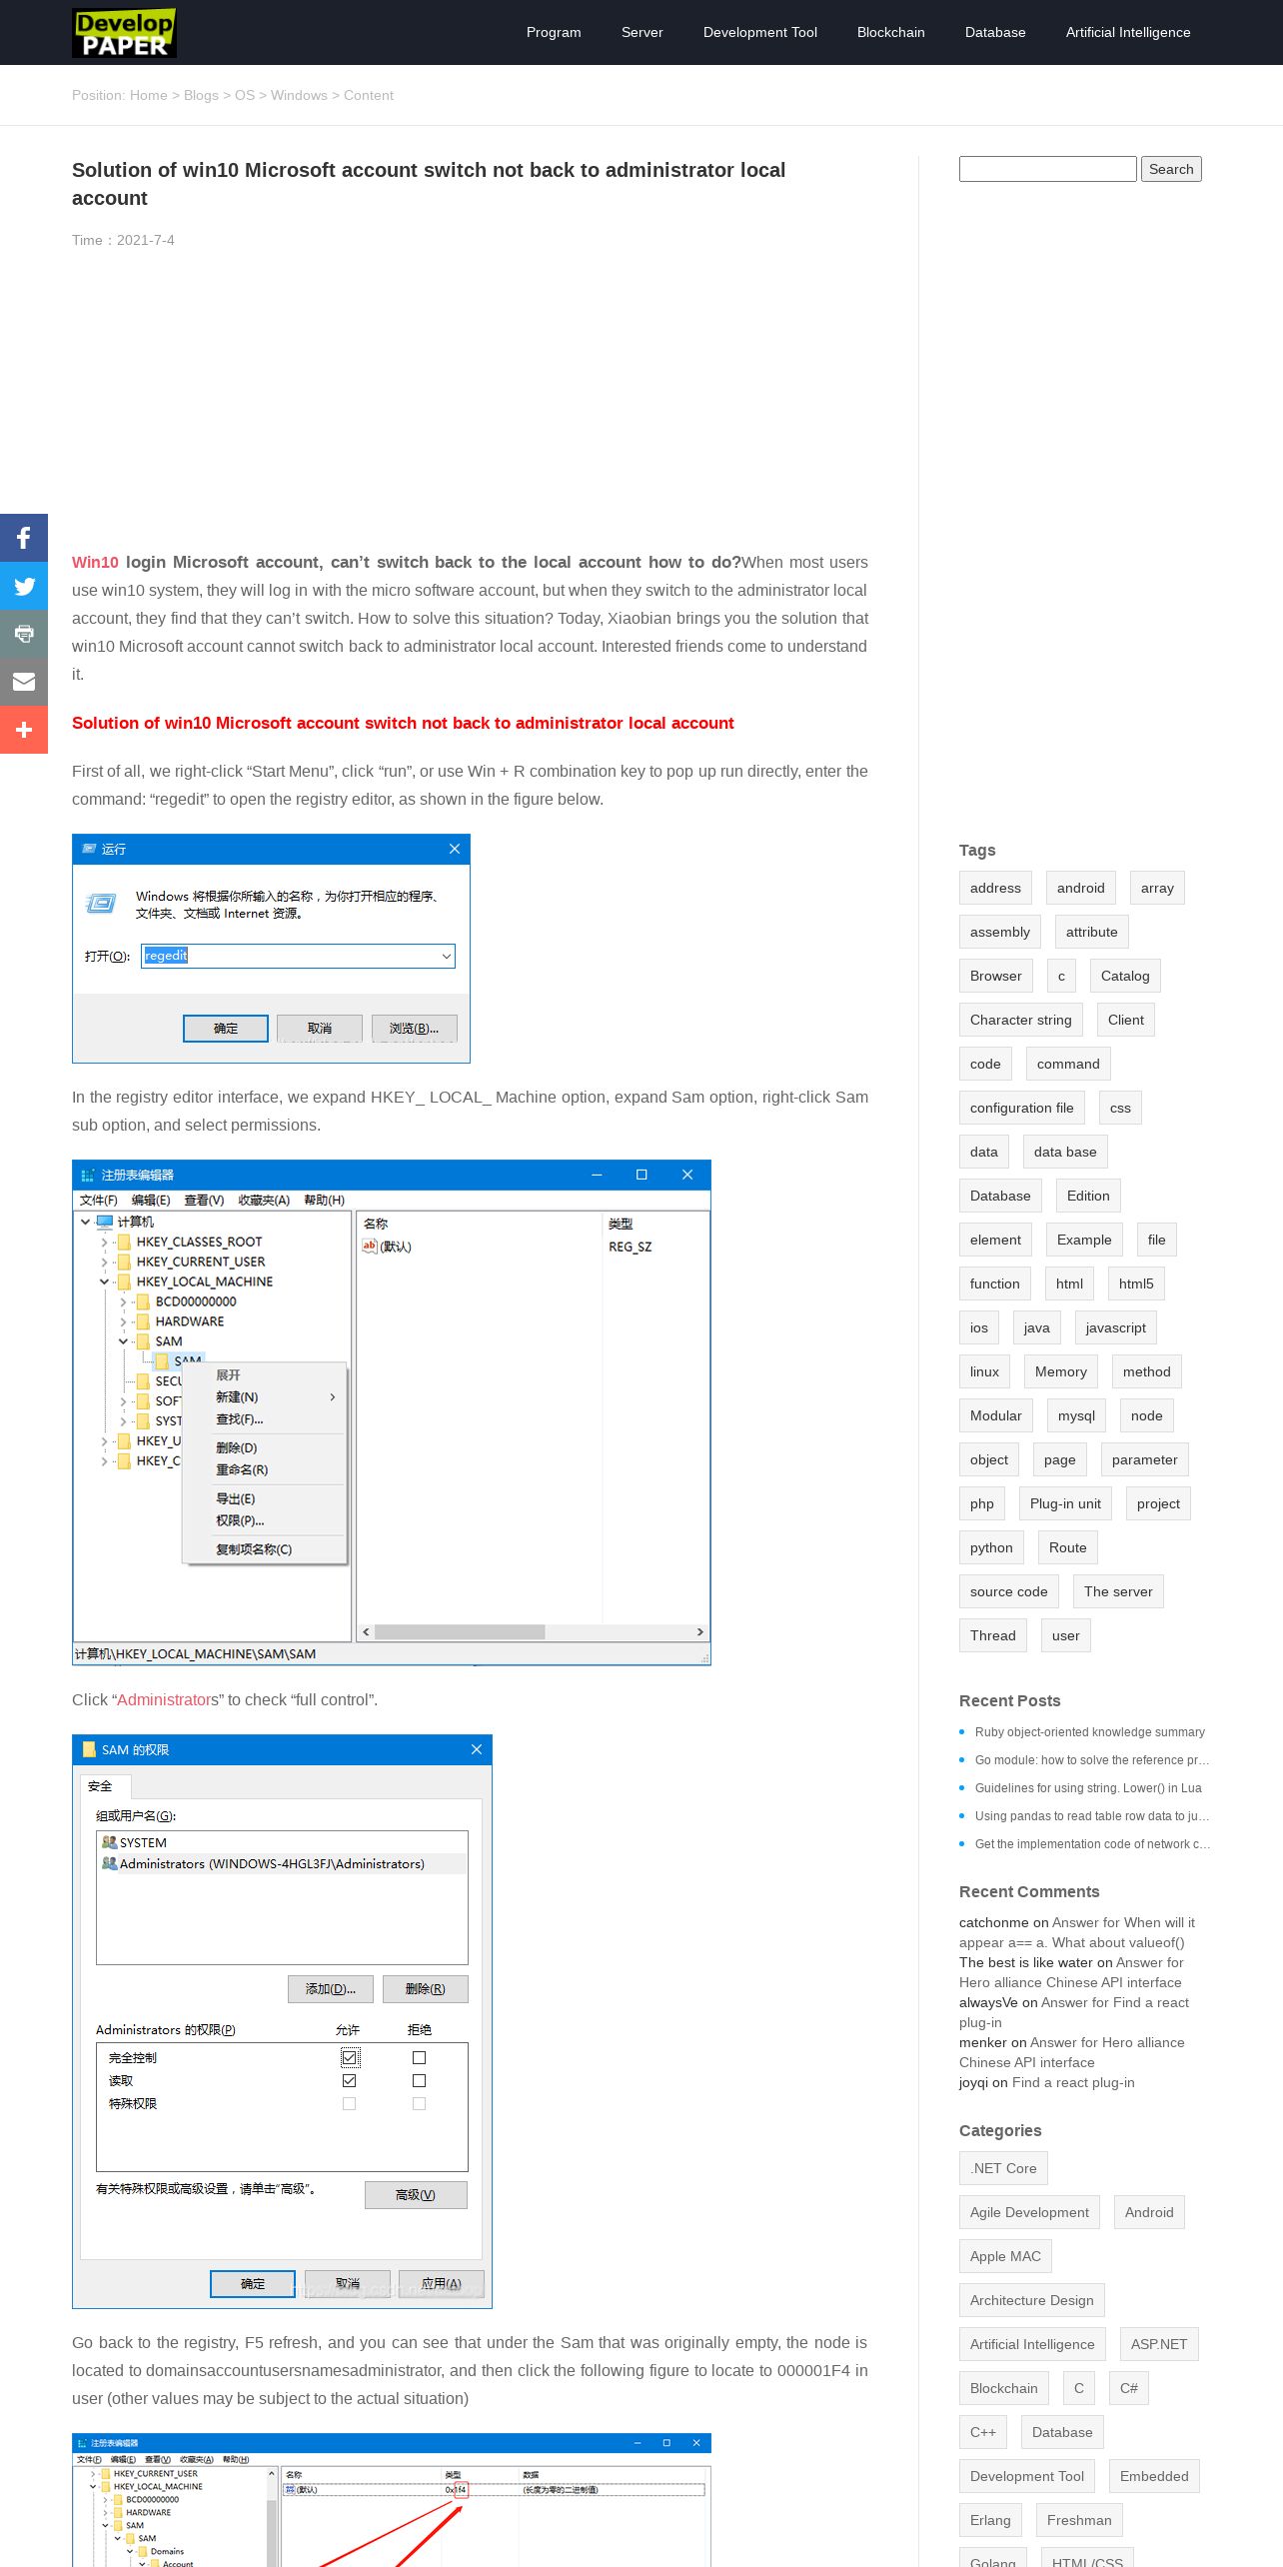Share page via Facebook icon
The width and height of the screenshot is (1283, 2567).
[24, 538]
